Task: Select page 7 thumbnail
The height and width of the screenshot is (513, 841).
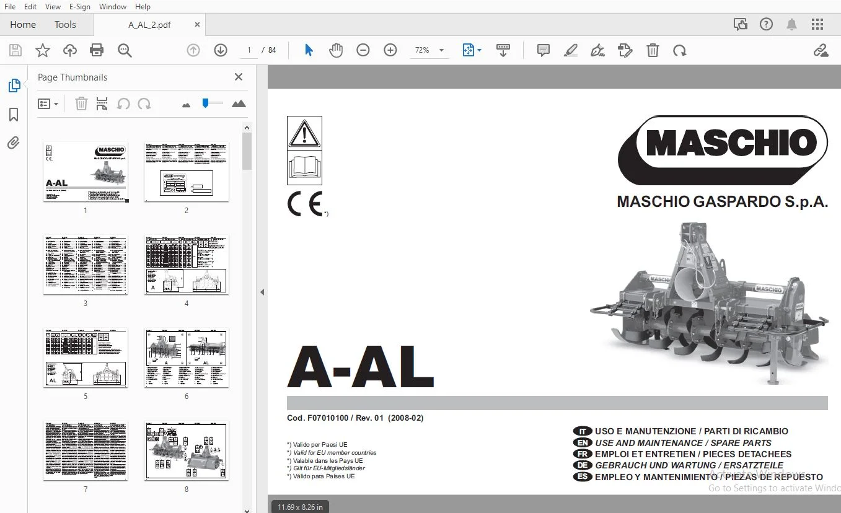Action: [x=86, y=450]
